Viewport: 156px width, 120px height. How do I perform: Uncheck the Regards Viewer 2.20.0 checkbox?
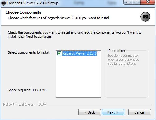point(59,53)
